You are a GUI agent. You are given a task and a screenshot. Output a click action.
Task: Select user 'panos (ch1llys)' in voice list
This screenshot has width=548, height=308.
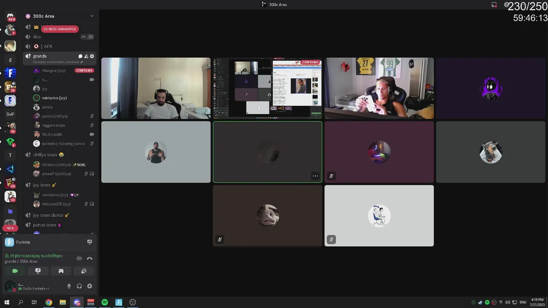click(x=64, y=116)
